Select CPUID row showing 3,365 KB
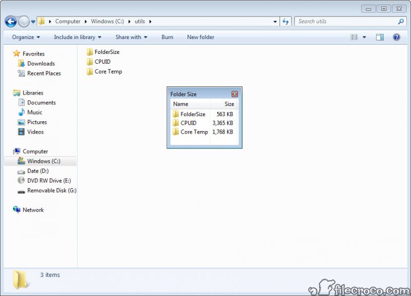This screenshot has height=296, width=411. coord(204,123)
